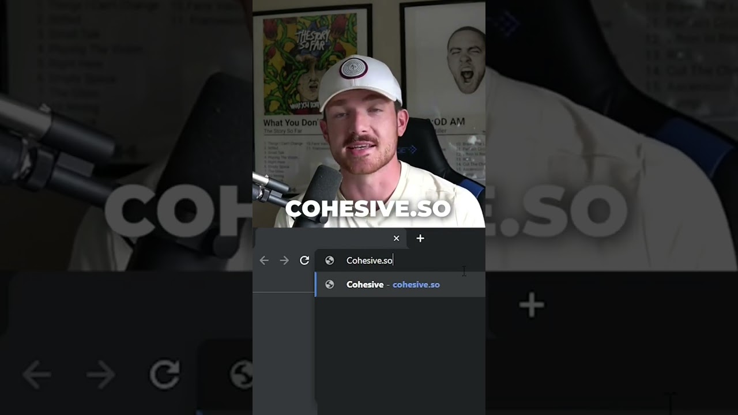Click the globe icon in address bar
This screenshot has width=738, height=415.
click(330, 261)
